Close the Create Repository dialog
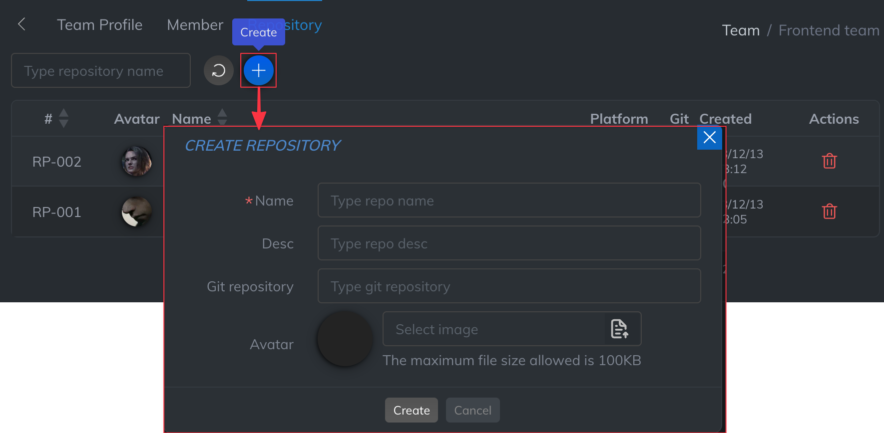This screenshot has height=433, width=884. pos(709,137)
